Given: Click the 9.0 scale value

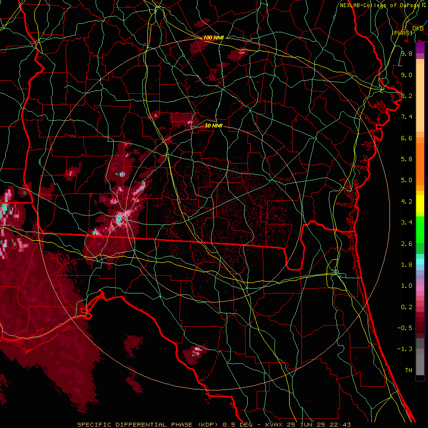Looking at the screenshot, I should pos(407,75).
